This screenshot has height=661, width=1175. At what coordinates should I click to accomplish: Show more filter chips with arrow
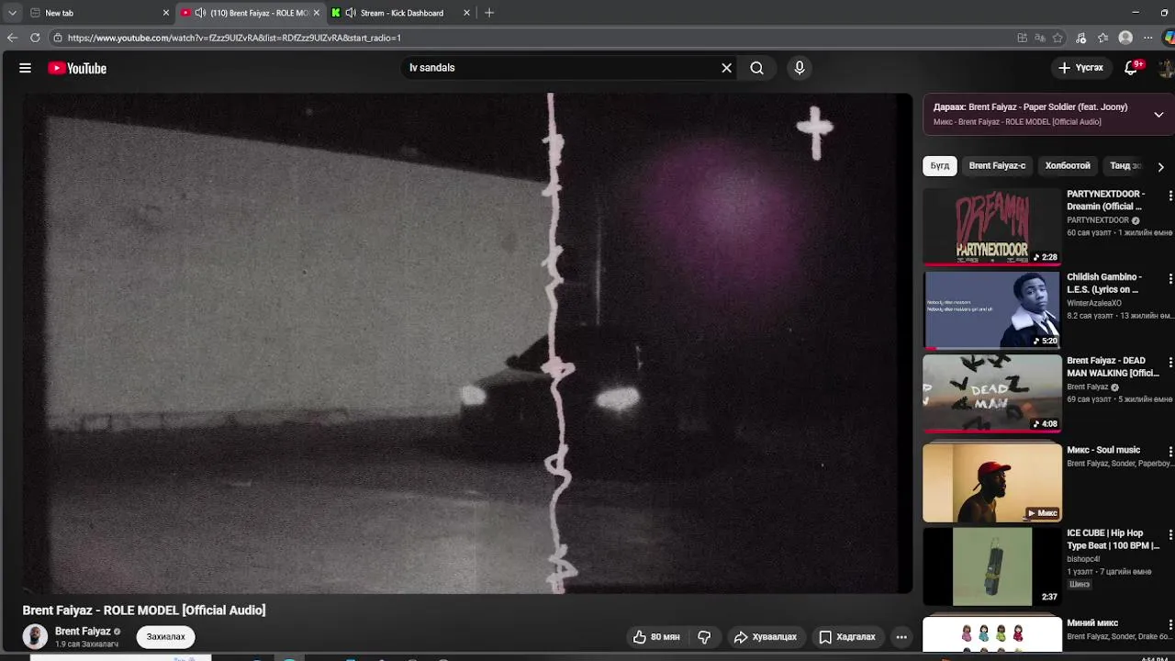pos(1160,166)
